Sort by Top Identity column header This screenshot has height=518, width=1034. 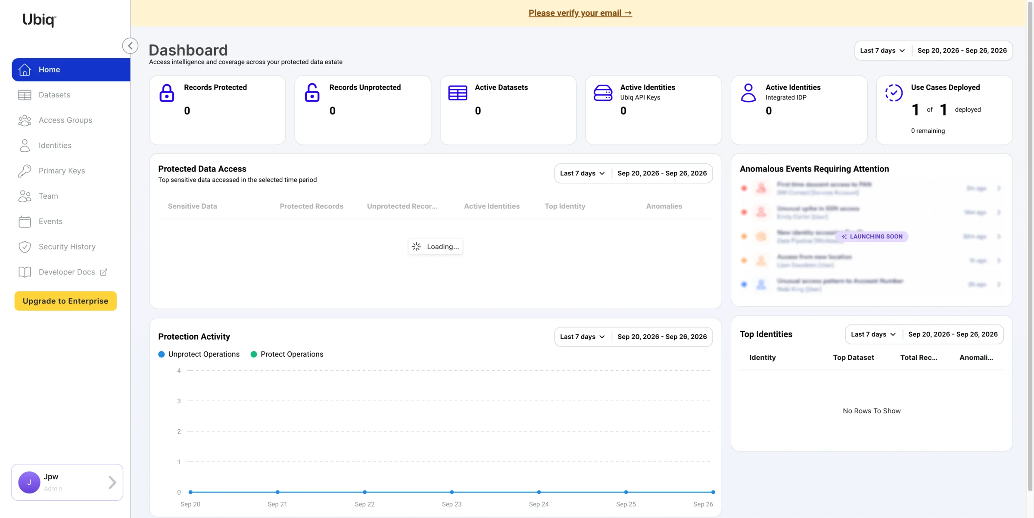[x=565, y=206]
